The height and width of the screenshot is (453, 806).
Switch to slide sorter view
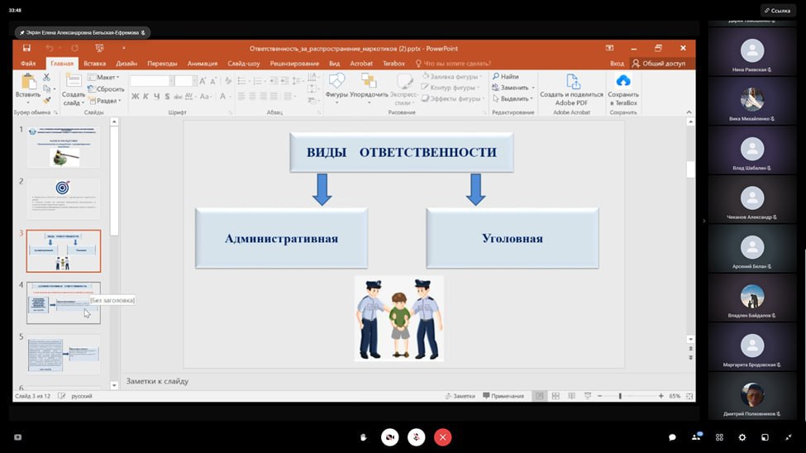click(x=556, y=396)
